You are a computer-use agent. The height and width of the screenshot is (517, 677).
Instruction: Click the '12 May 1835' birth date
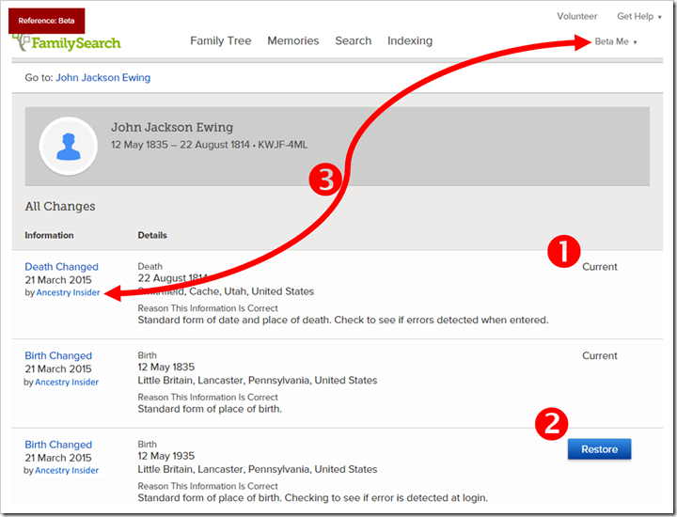pos(166,367)
